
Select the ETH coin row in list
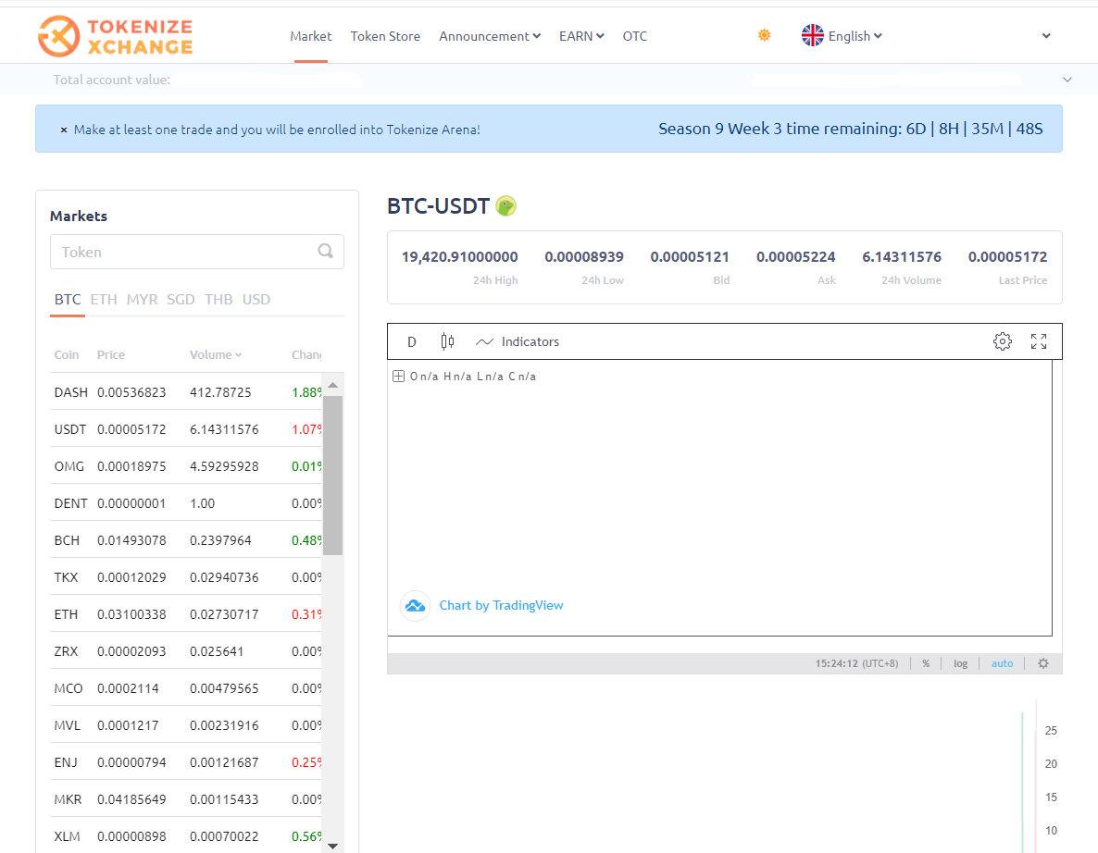pyautogui.click(x=185, y=615)
